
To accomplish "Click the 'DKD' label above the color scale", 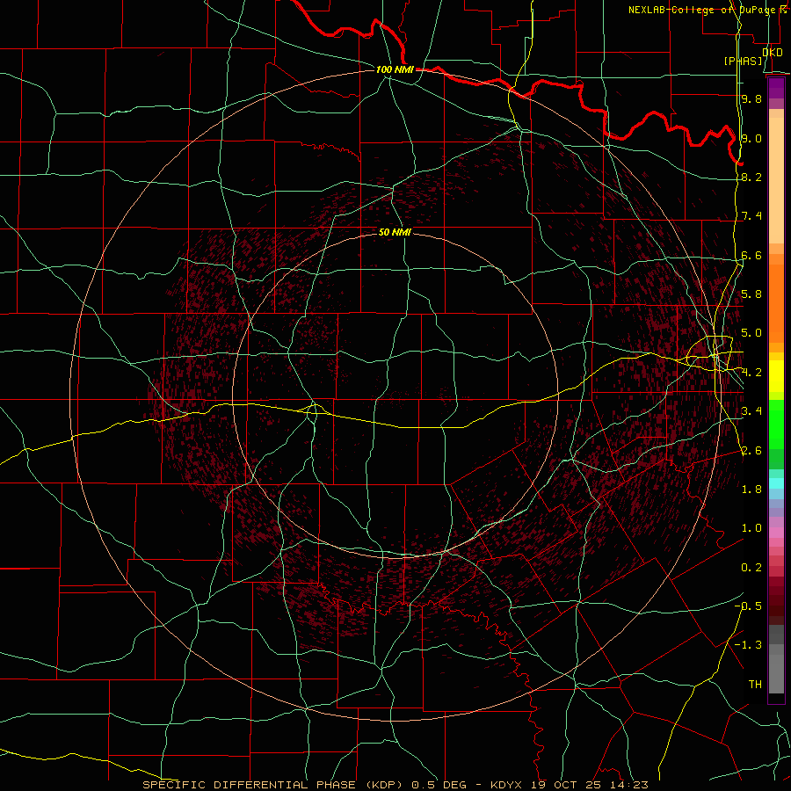I will coord(773,52).
